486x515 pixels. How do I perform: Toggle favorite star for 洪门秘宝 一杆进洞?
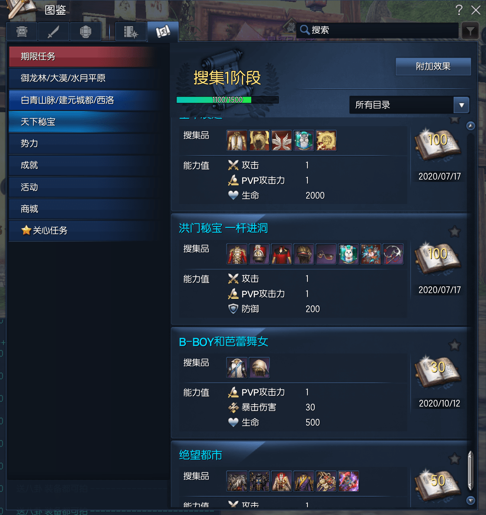(x=454, y=232)
